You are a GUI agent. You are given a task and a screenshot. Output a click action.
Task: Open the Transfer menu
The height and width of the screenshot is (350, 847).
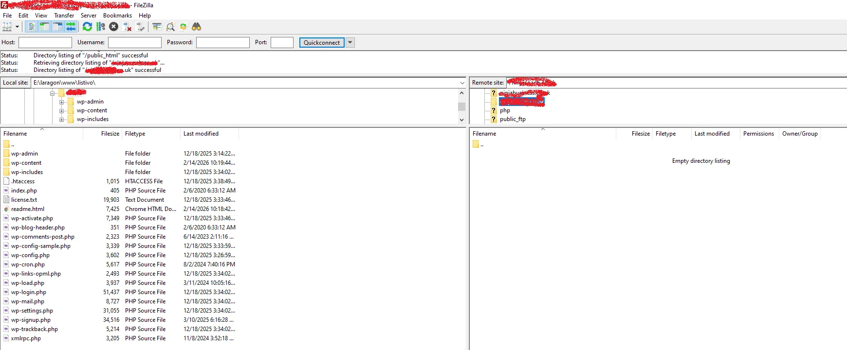(x=64, y=15)
